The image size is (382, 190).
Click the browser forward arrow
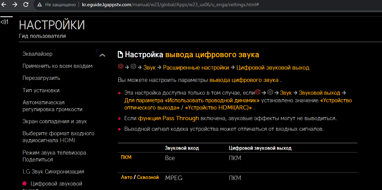tap(15, 5)
